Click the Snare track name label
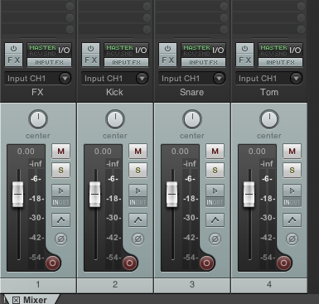Image resolution: width=319 pixels, height=304 pixels. 192,92
